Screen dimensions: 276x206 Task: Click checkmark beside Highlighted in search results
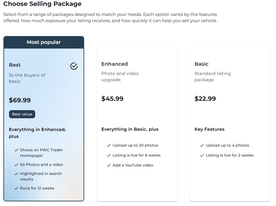(16, 174)
